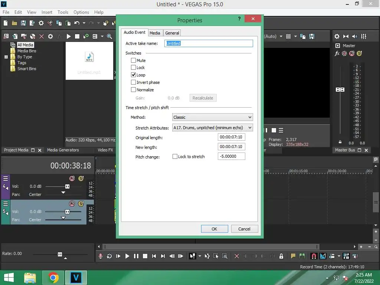Open the Options menu
Viewport: 380px width, 285px height.
(81, 12)
